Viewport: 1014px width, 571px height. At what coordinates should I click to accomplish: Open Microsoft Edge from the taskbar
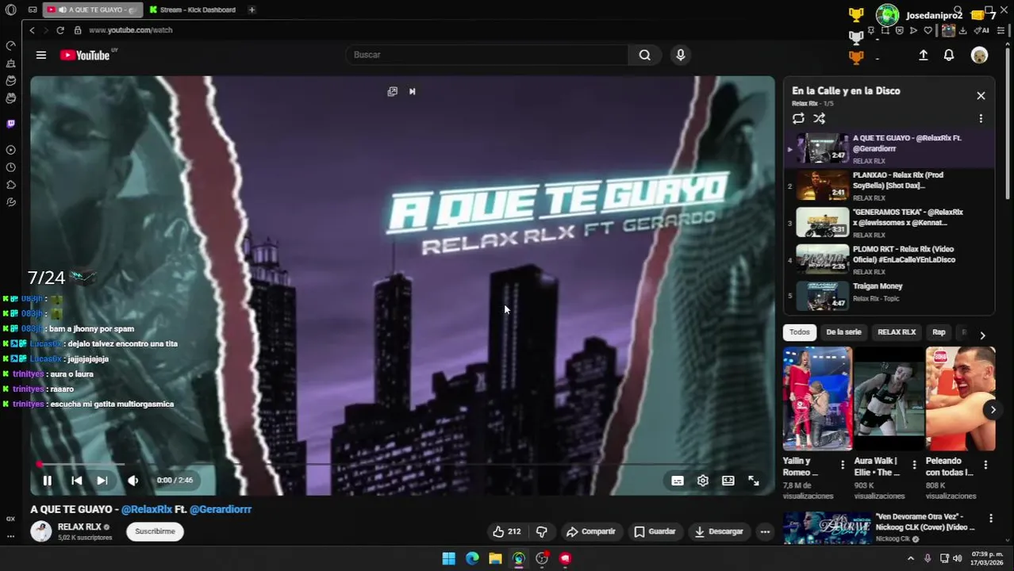(x=472, y=558)
